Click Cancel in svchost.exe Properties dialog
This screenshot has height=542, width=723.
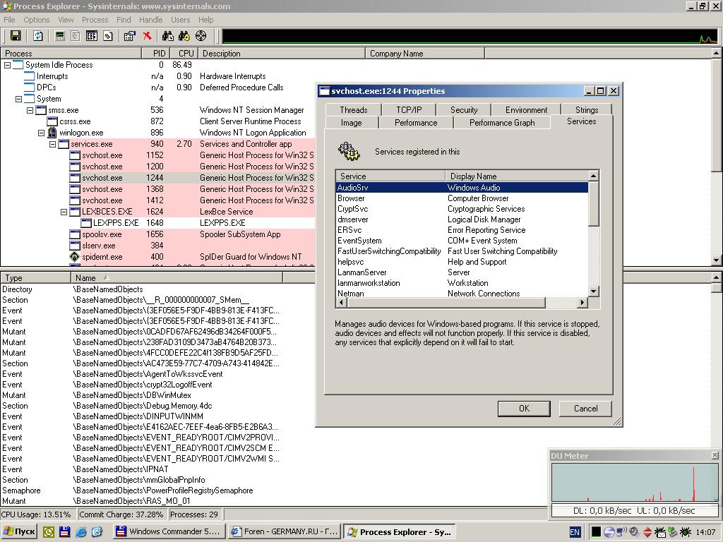tap(585, 409)
